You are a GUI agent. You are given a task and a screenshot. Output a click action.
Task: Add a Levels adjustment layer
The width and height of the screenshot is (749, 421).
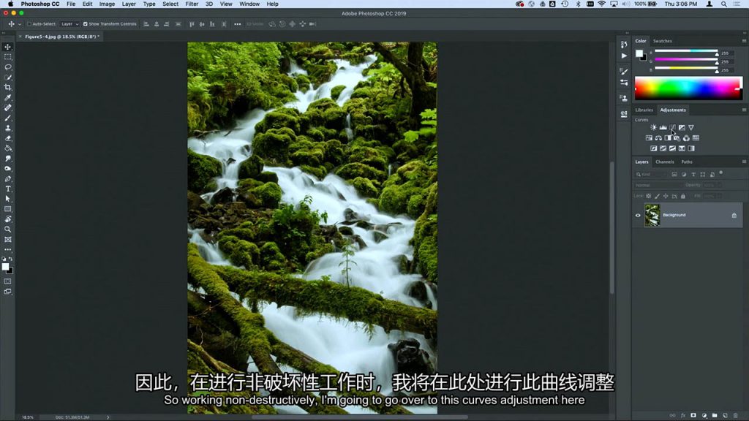click(663, 127)
